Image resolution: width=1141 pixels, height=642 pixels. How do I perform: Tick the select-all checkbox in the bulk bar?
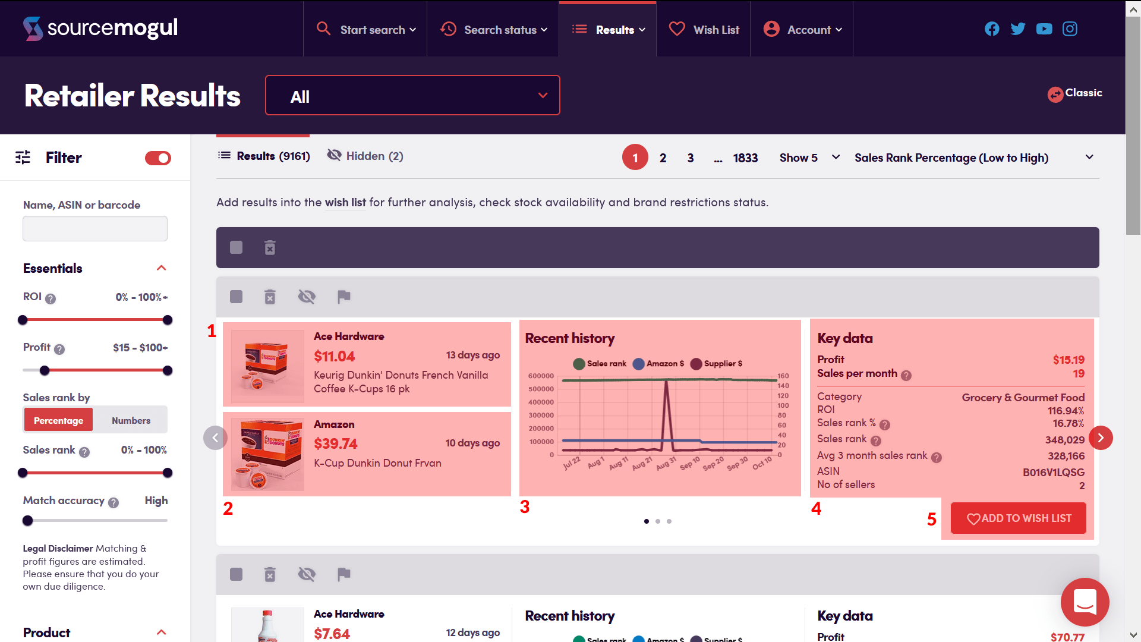coord(236,247)
